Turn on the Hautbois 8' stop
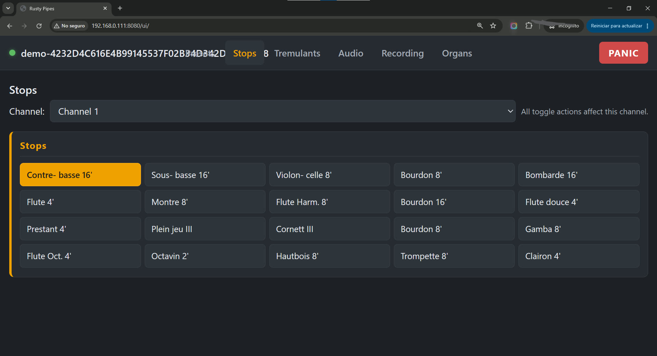Image resolution: width=657 pixels, height=356 pixels. tap(329, 256)
